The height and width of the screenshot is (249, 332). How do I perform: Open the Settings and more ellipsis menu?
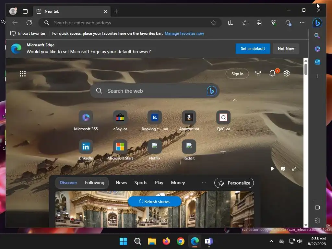tap(302, 23)
